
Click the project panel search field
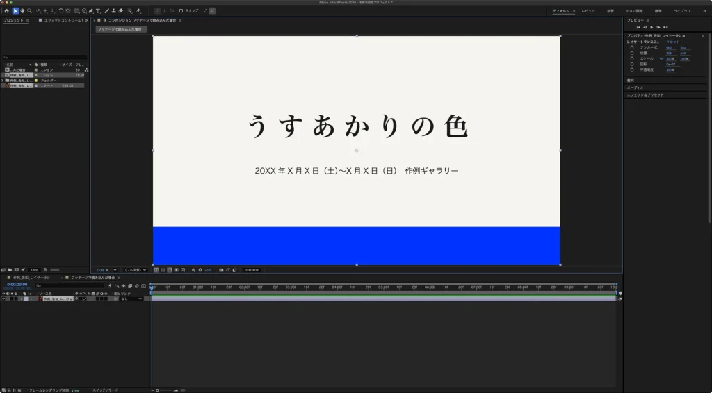45,58
